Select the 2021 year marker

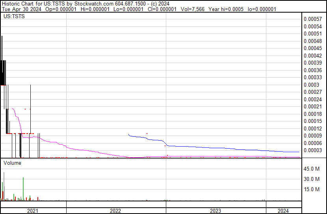[x=33, y=211]
